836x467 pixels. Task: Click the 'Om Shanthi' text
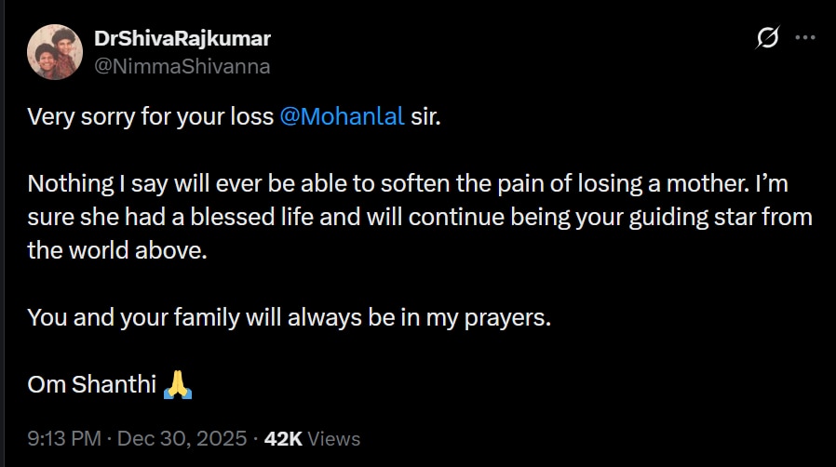pos(91,384)
